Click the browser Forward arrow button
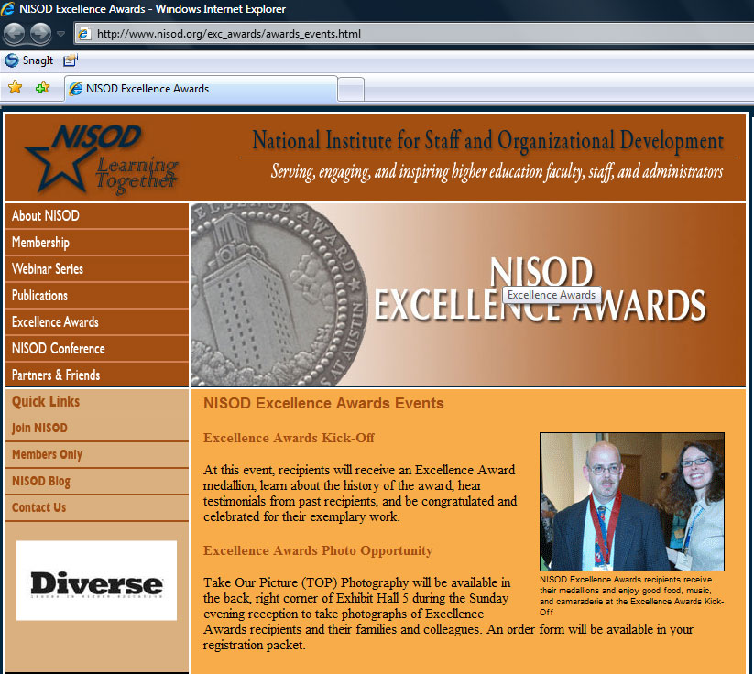 tap(41, 34)
